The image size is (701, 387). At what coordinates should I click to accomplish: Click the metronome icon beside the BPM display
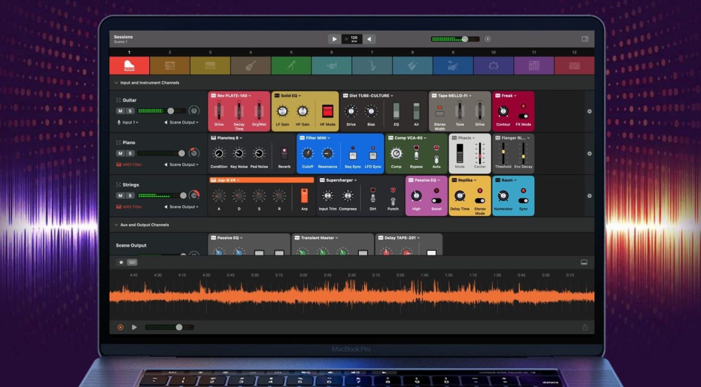point(370,39)
